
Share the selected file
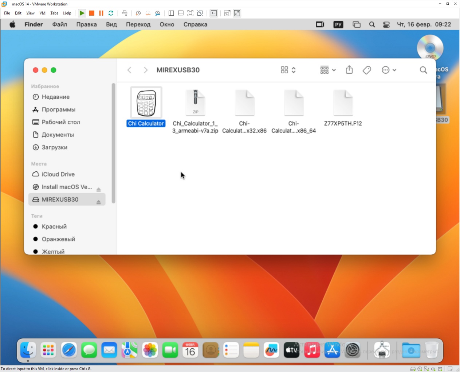[x=349, y=70]
